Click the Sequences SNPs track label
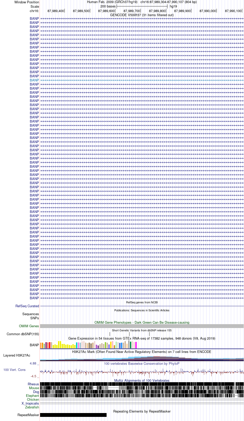The height and width of the screenshot is (421, 244). [x=31, y=316]
